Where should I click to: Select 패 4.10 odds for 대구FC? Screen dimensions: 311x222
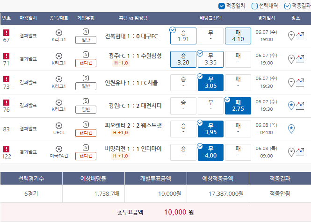238,36
